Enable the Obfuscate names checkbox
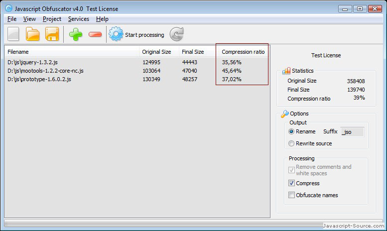 291,195
